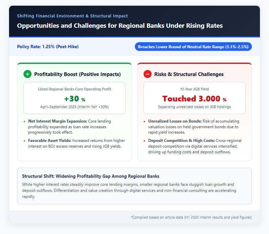Click the Touched 3.000 % figure
The width and height of the screenshot is (269, 234).
pyautogui.click(x=195, y=99)
